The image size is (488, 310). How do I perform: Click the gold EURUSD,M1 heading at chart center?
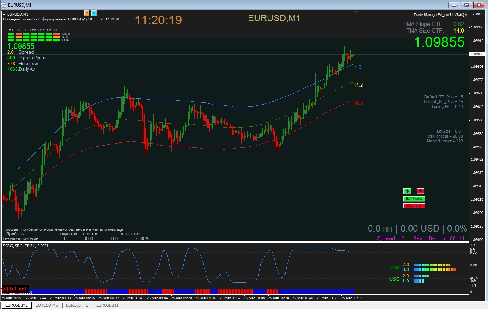[x=274, y=18]
